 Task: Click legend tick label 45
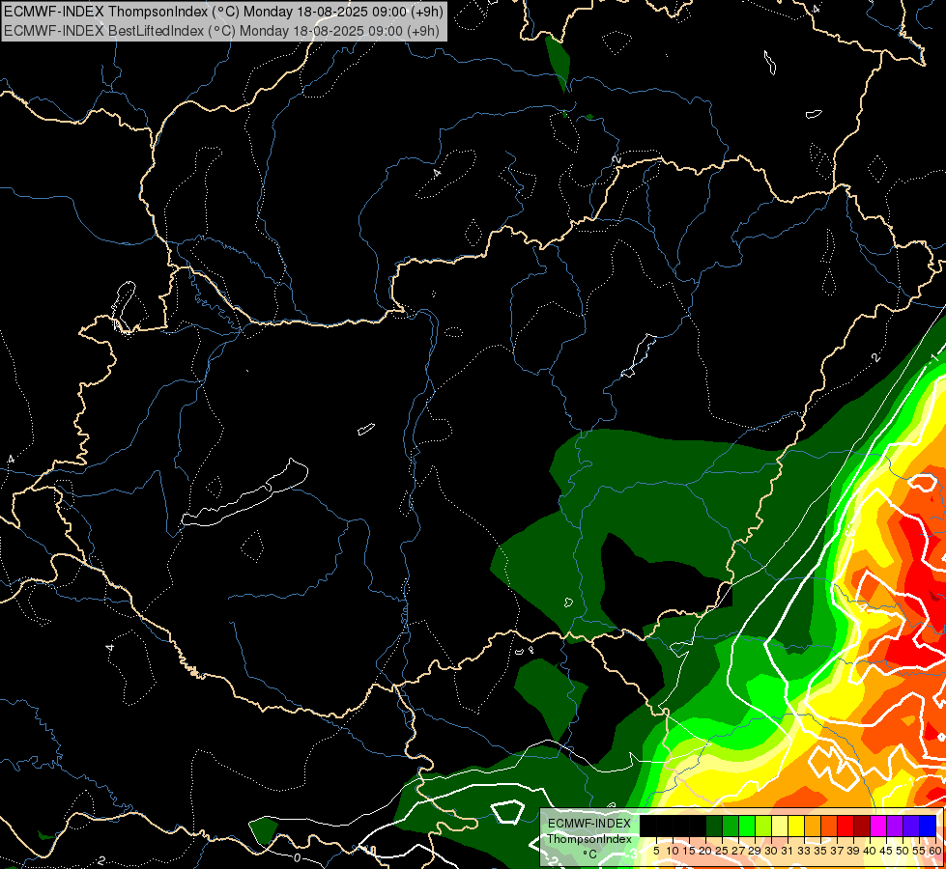tap(886, 851)
